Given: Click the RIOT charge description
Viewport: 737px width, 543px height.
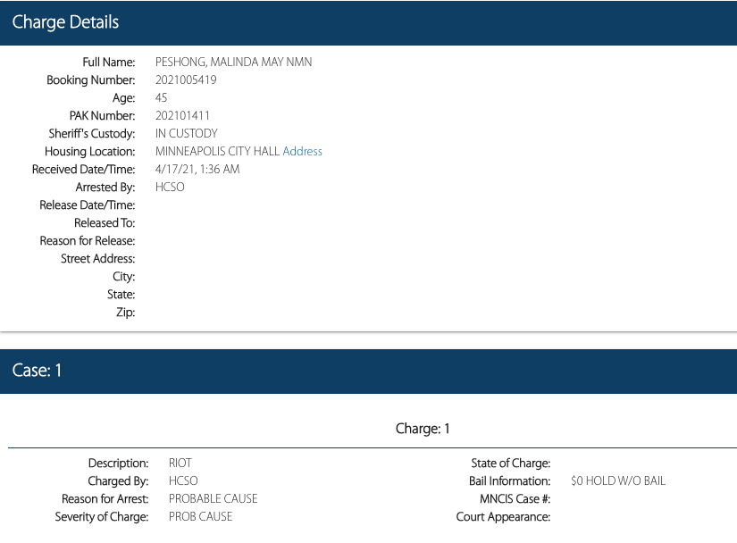Looking at the screenshot, I should (x=180, y=464).
